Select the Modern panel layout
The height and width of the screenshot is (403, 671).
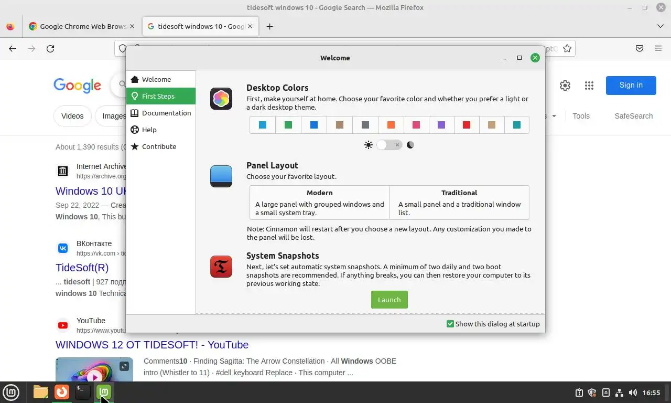pos(320,202)
